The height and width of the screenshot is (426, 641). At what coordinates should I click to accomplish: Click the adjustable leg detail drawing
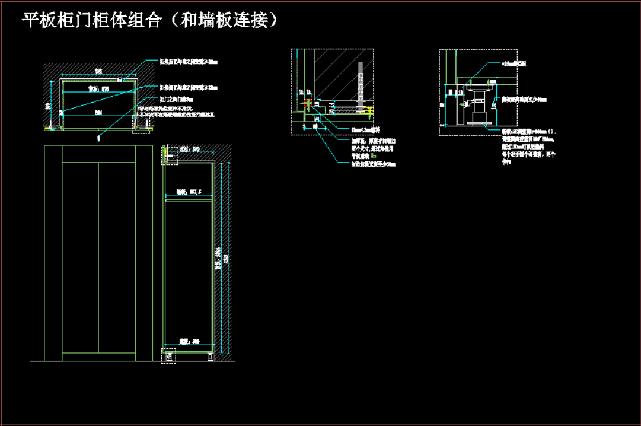(x=479, y=93)
